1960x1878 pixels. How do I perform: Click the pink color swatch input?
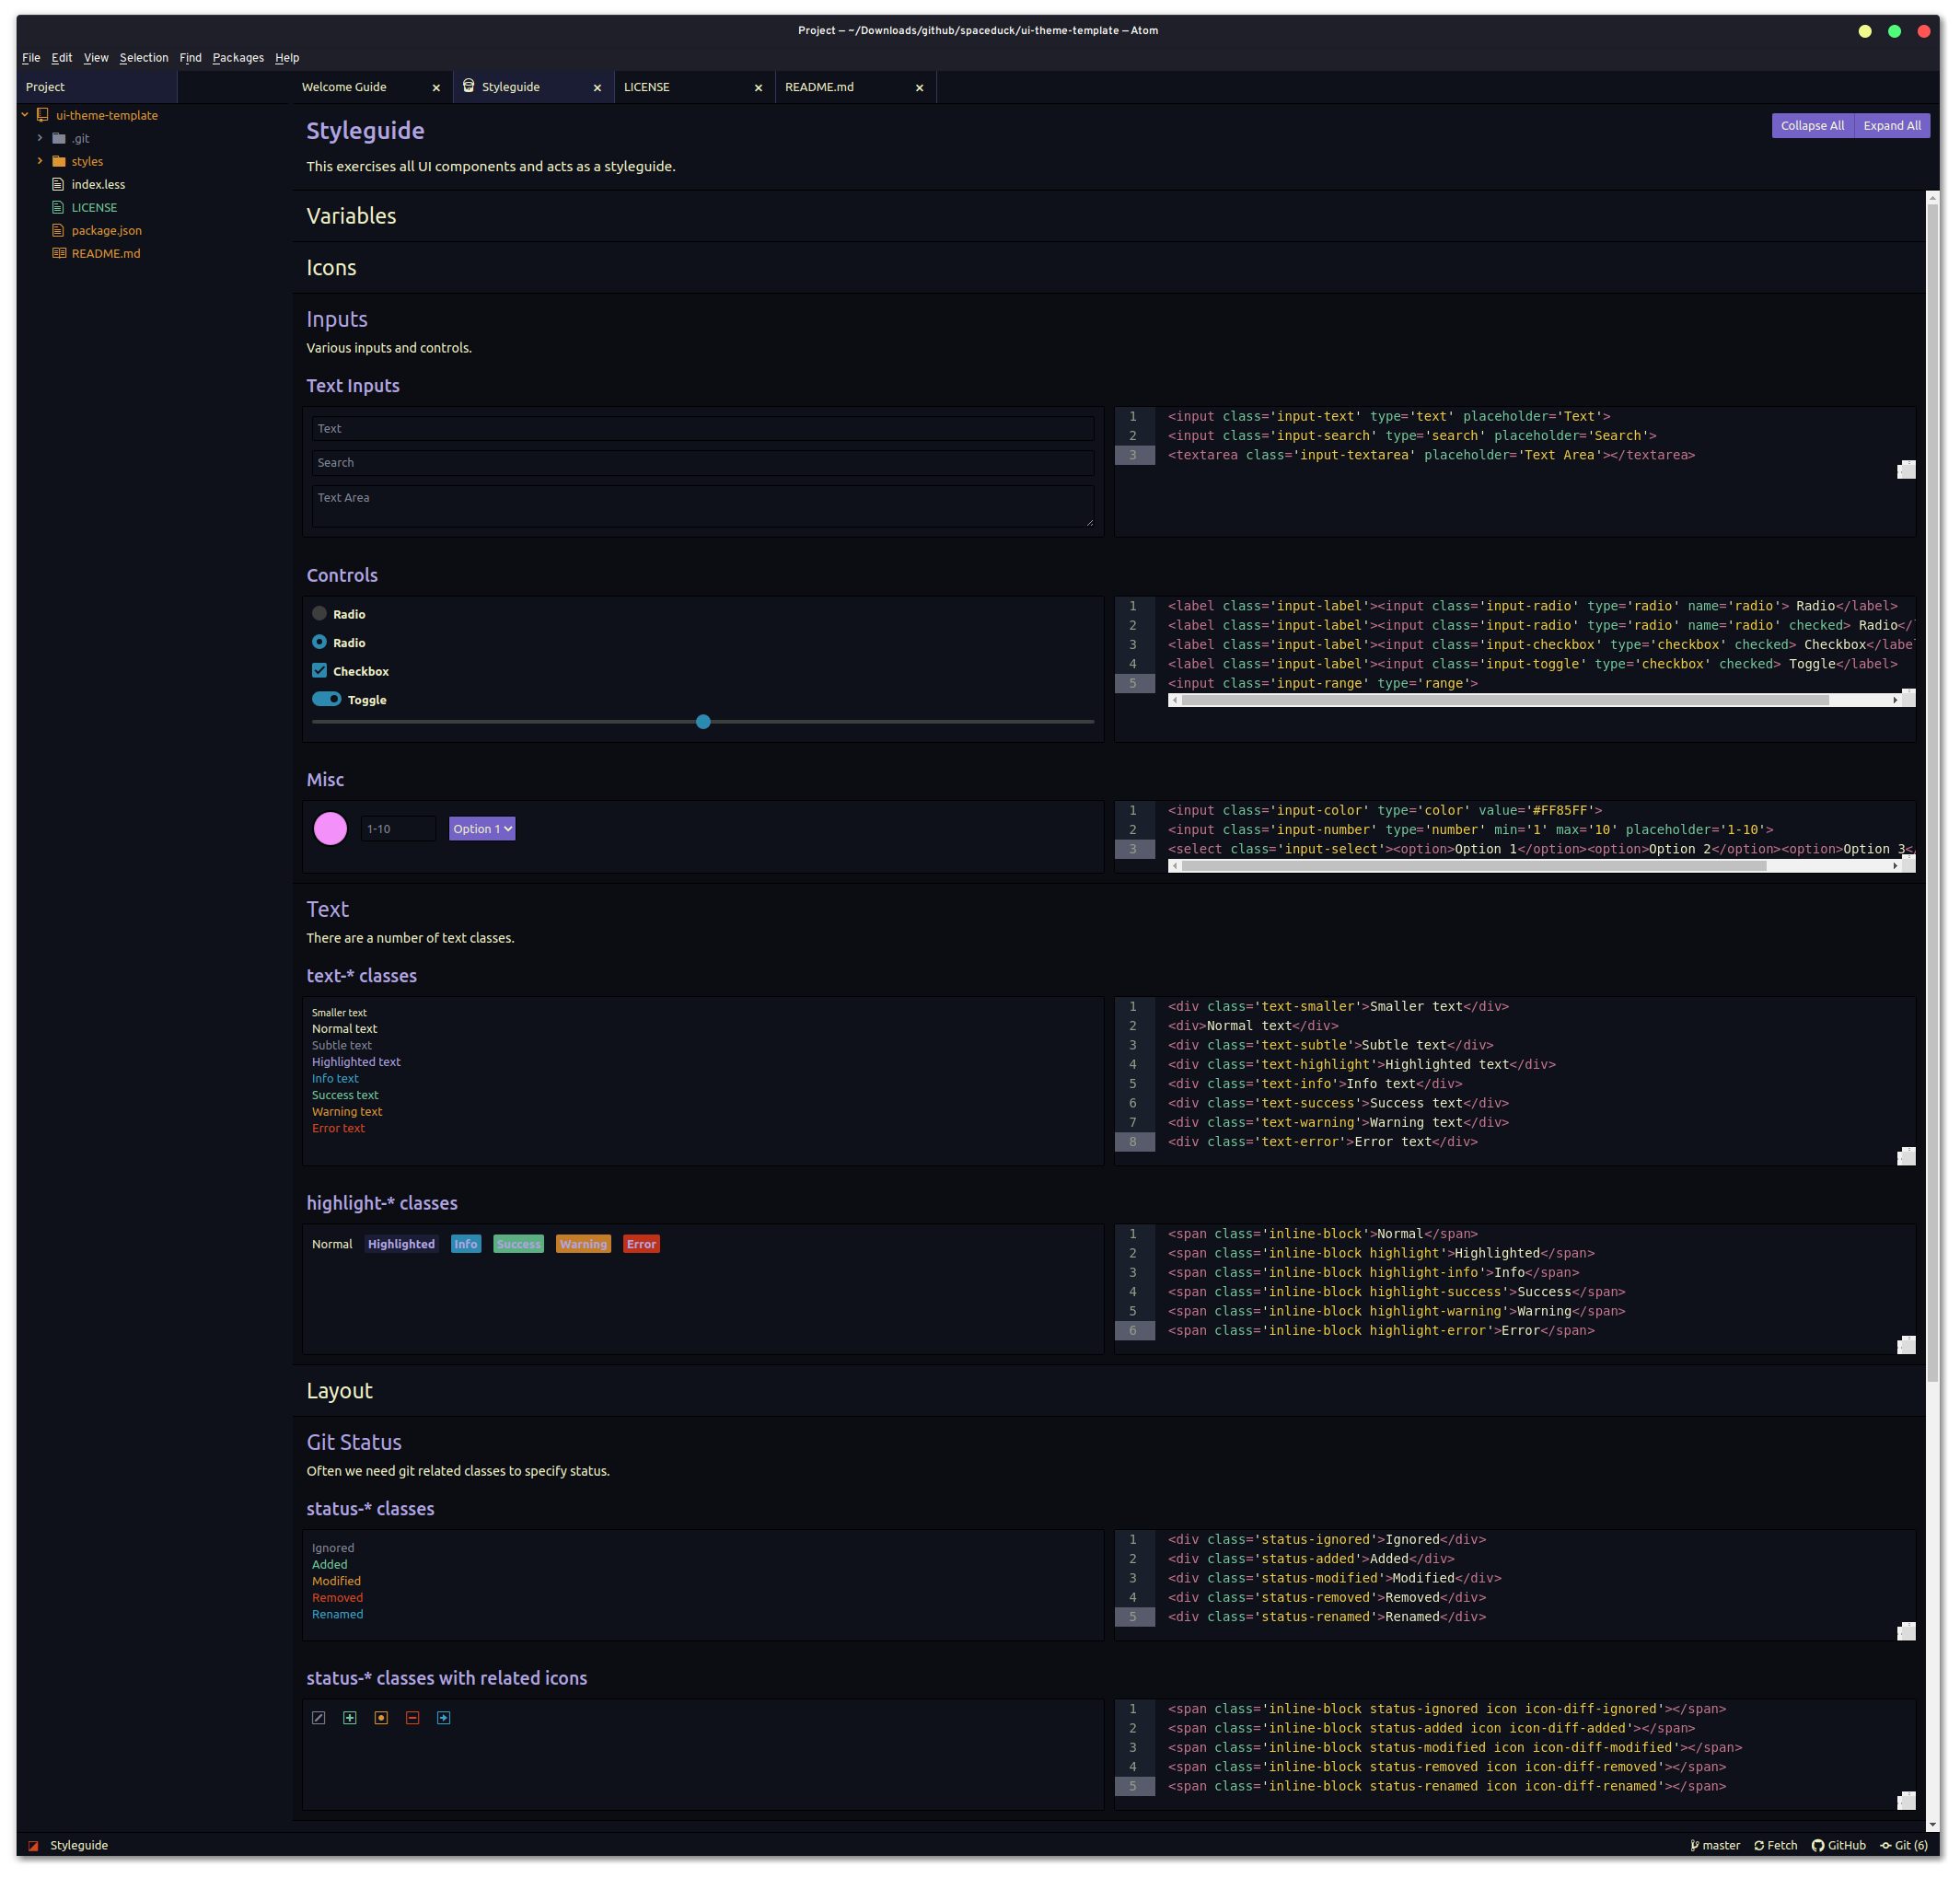tap(330, 828)
